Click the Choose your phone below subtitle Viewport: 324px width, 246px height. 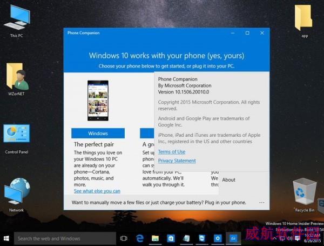coord(166,66)
